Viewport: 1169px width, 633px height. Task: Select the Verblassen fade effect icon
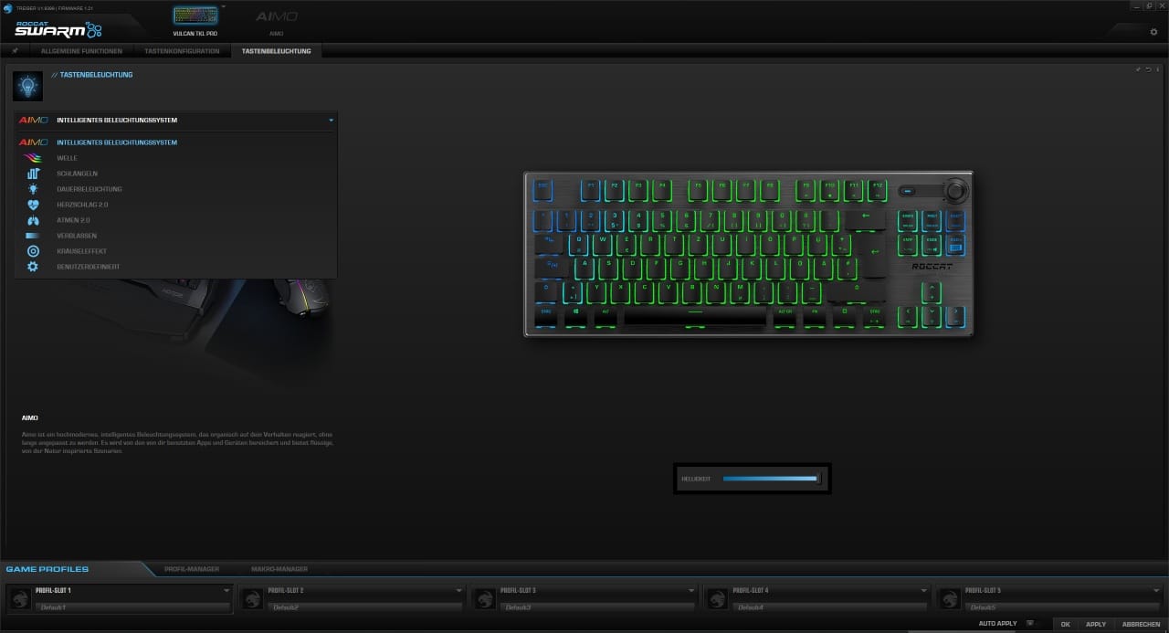click(33, 236)
